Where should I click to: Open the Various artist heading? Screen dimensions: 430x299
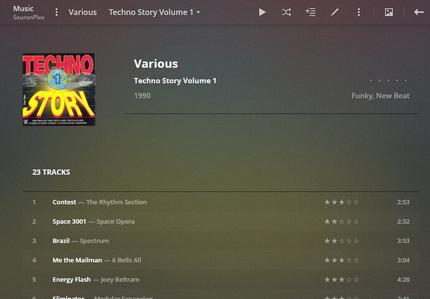156,64
